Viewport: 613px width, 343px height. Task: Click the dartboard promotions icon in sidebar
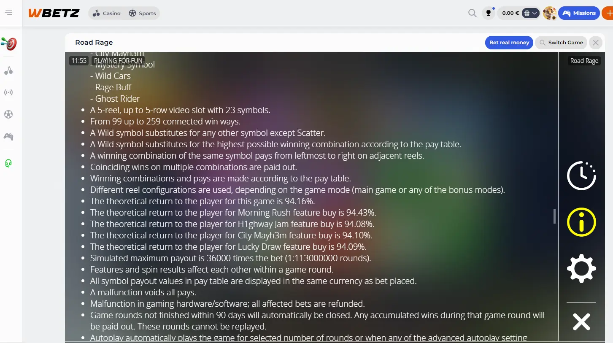click(9, 43)
